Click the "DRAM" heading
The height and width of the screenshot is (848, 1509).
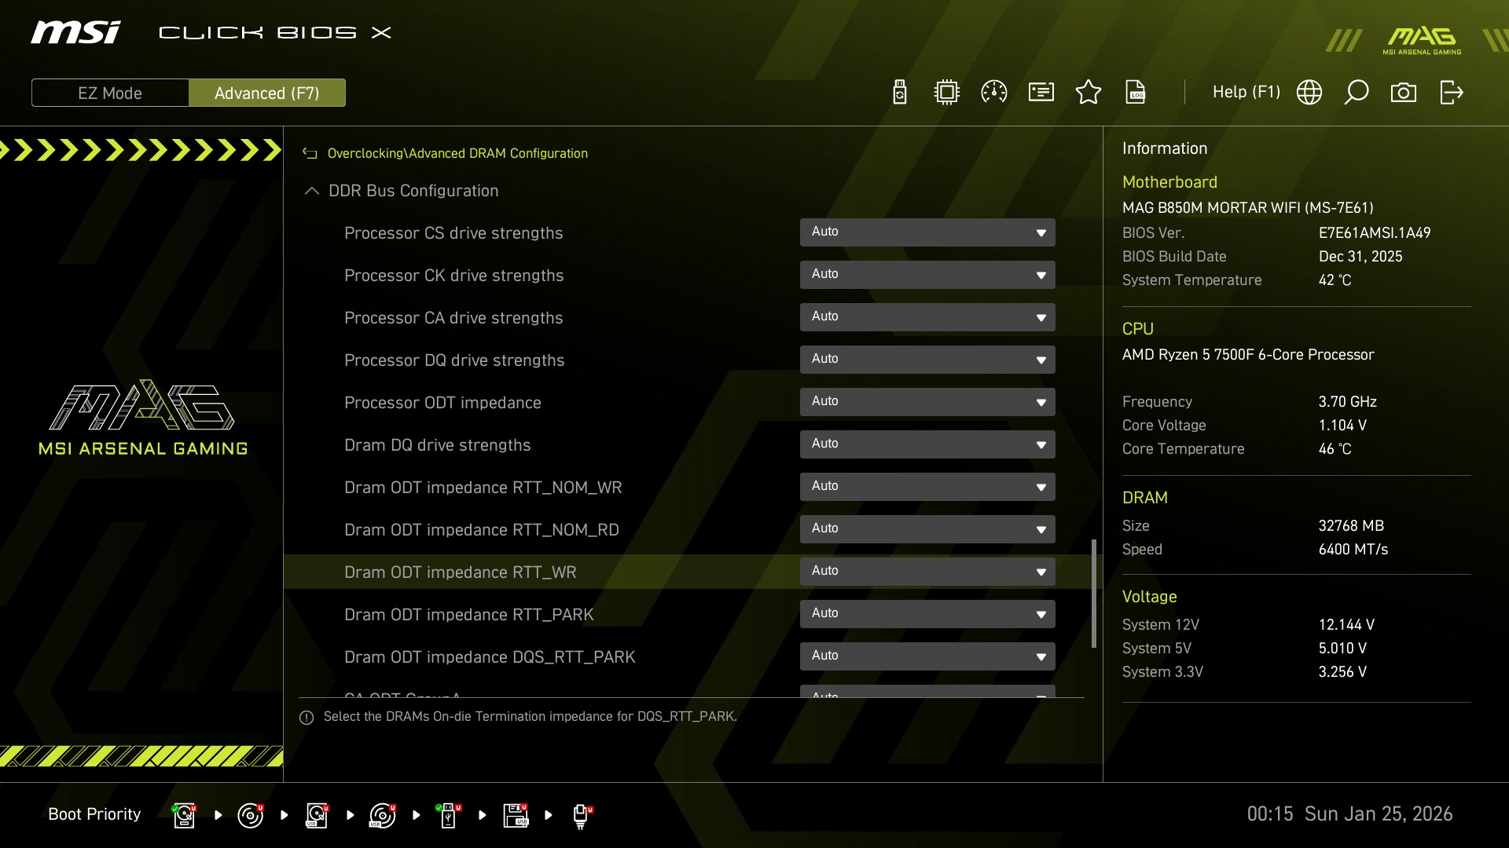(x=1144, y=498)
